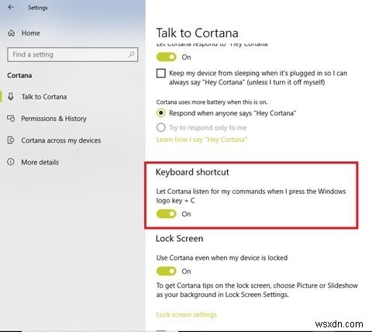Image resolution: width=372 pixels, height=332 pixels.
Task: Go back with the Settings back arrow
Action: pos(11,7)
